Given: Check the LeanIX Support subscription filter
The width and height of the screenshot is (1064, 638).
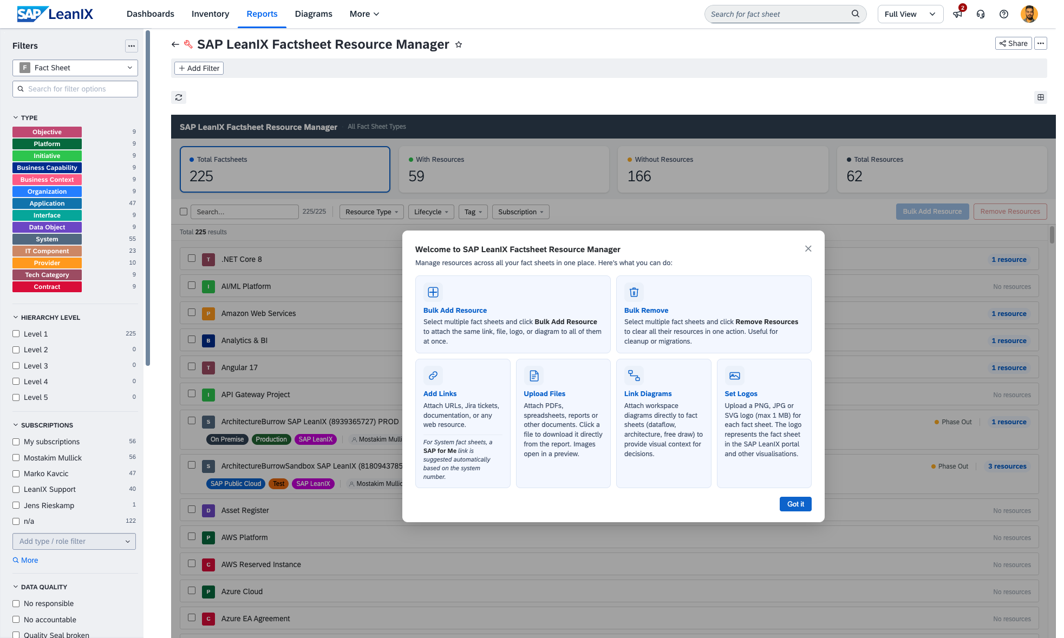Looking at the screenshot, I should tap(16, 490).
